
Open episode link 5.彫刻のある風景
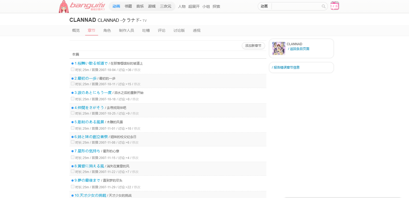click(x=89, y=122)
